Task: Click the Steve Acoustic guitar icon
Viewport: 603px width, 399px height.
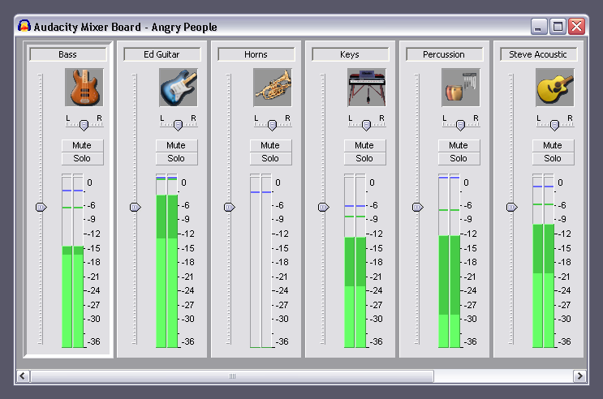Action: click(x=554, y=88)
